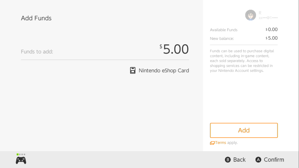Click the New balance $5.00 value
This screenshot has height=168, width=299.
[272, 38]
